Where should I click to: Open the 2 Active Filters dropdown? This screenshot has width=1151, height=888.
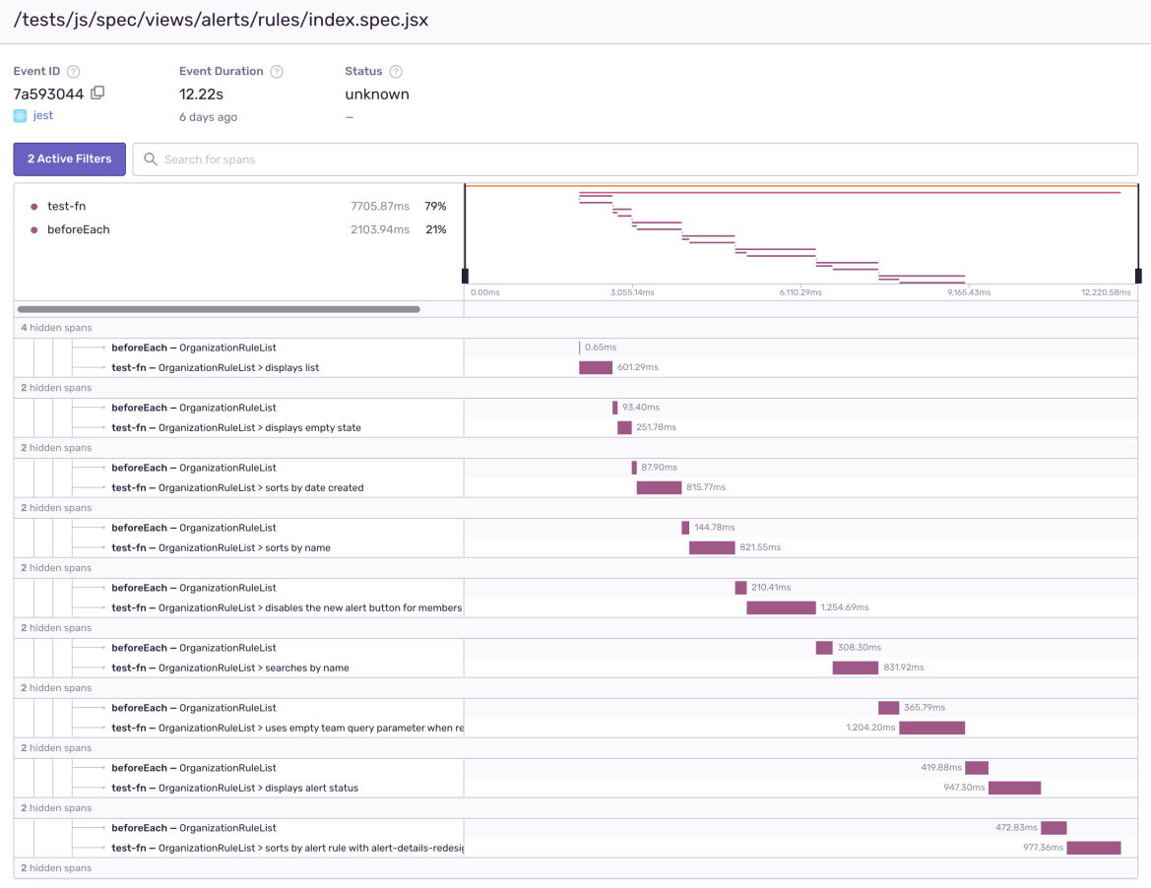70,159
